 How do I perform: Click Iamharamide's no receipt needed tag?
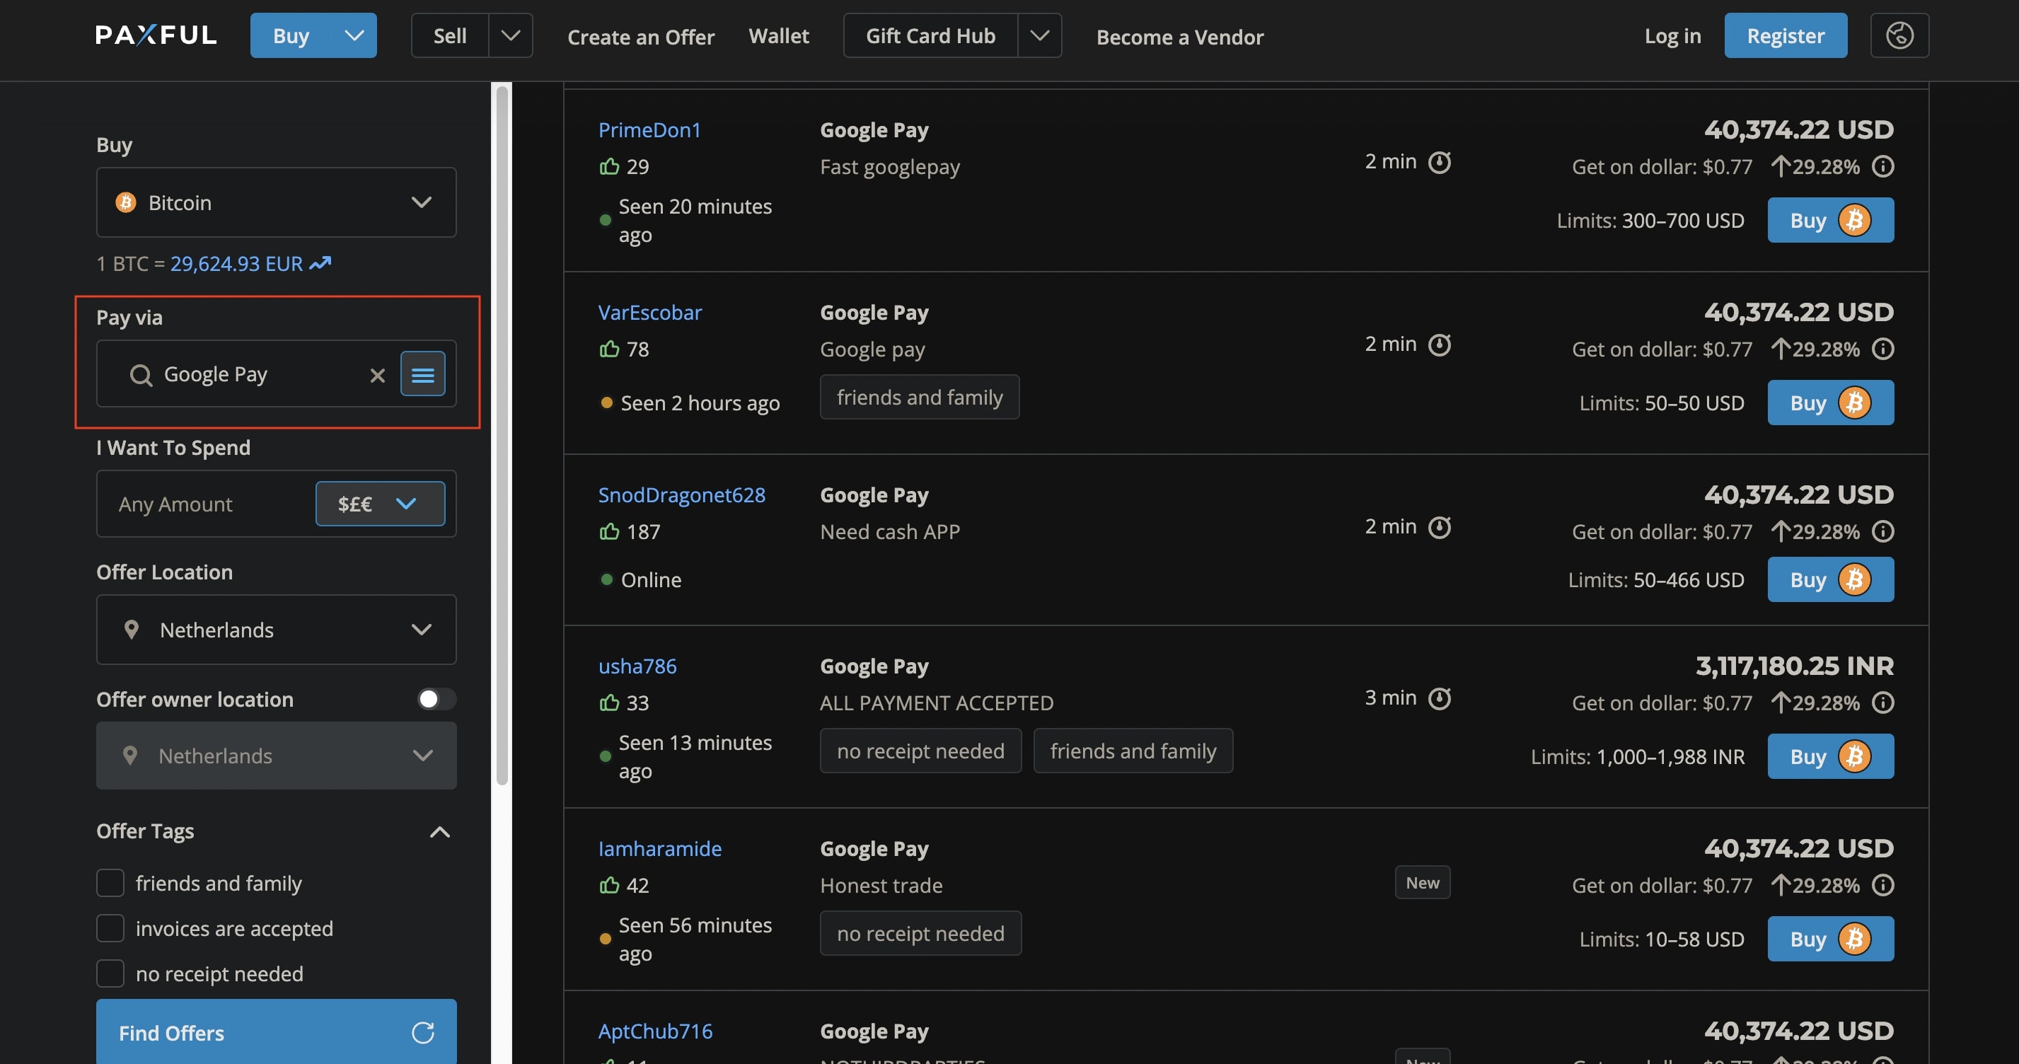pyautogui.click(x=920, y=934)
